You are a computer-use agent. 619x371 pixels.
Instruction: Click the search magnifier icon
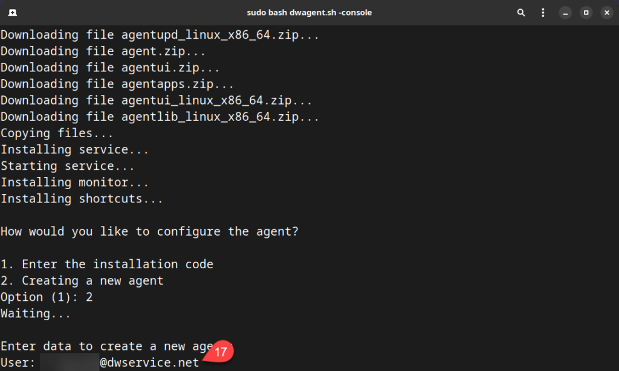[520, 12]
